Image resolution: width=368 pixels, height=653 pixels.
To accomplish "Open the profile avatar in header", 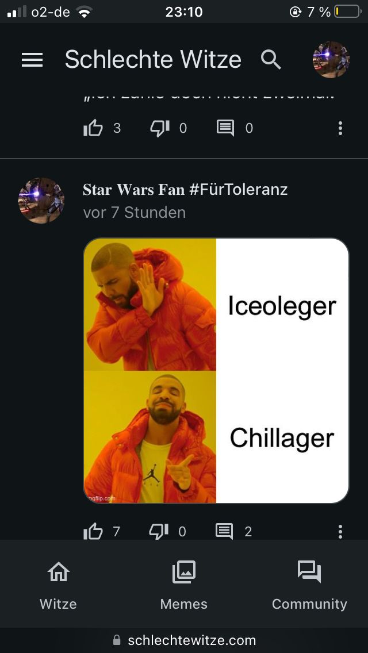I will tap(331, 60).
